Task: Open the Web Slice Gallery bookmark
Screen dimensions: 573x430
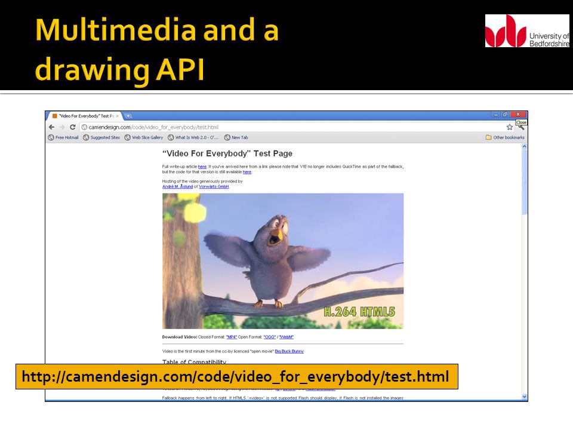Action: (x=144, y=137)
